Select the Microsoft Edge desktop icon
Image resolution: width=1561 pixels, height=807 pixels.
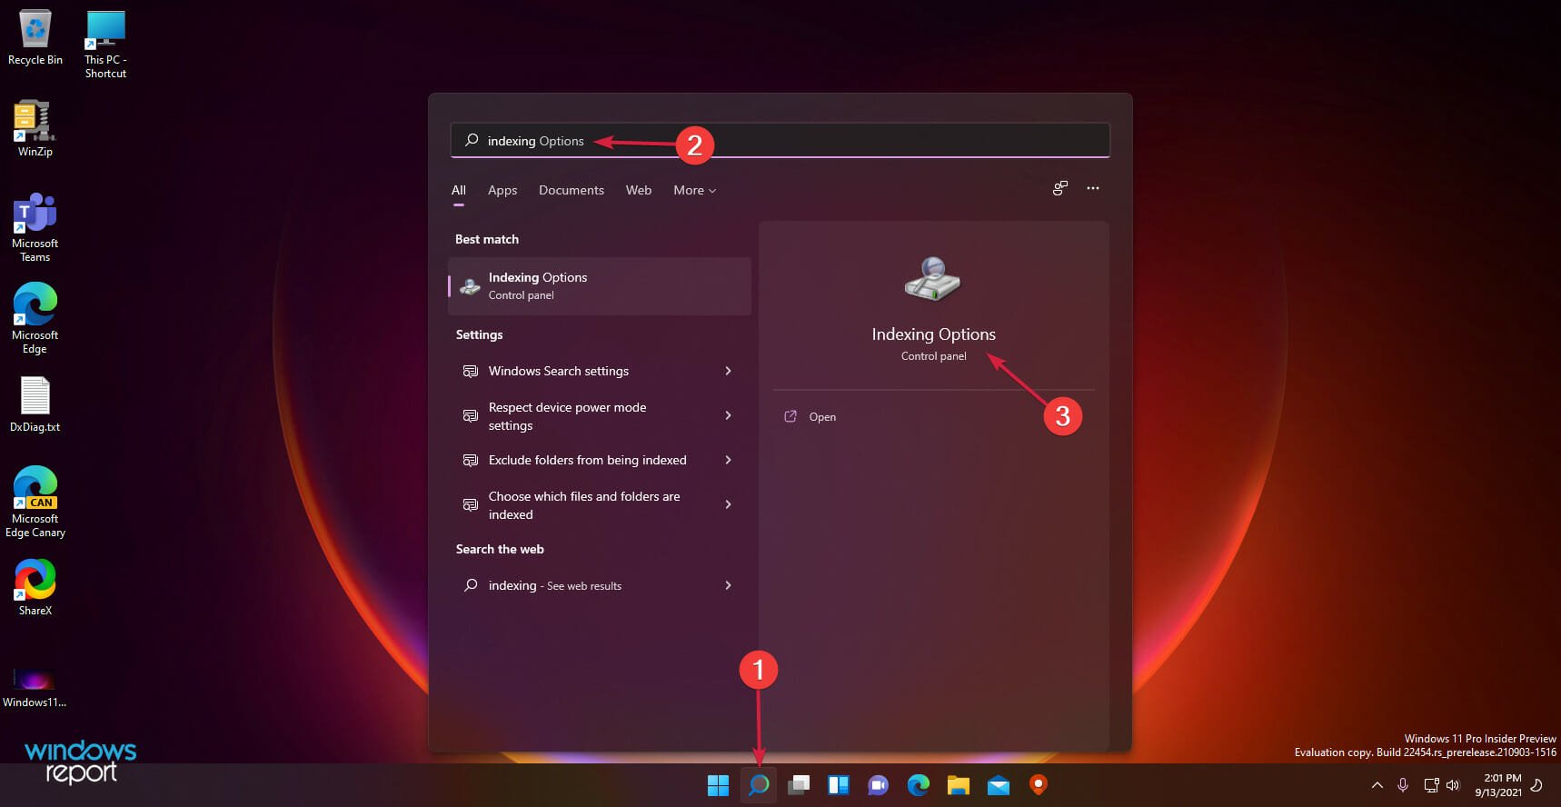coord(35,318)
